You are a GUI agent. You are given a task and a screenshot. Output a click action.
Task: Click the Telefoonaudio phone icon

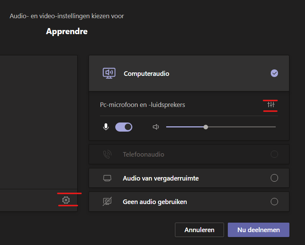[x=107, y=154]
